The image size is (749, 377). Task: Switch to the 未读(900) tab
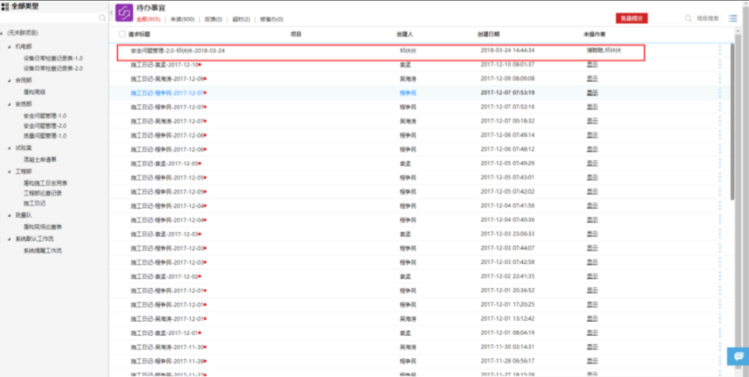pos(183,20)
